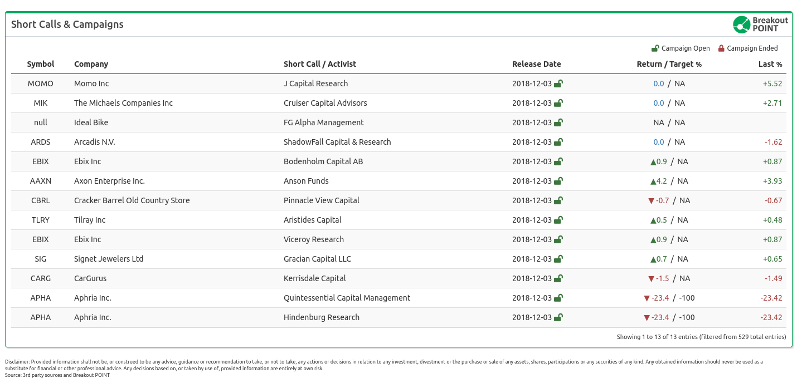Click the green Campaign Open legend lock
The width and height of the screenshot is (797, 378).
point(655,48)
